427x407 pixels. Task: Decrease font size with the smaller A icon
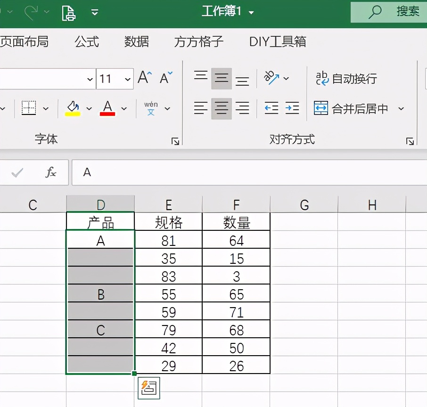click(163, 78)
